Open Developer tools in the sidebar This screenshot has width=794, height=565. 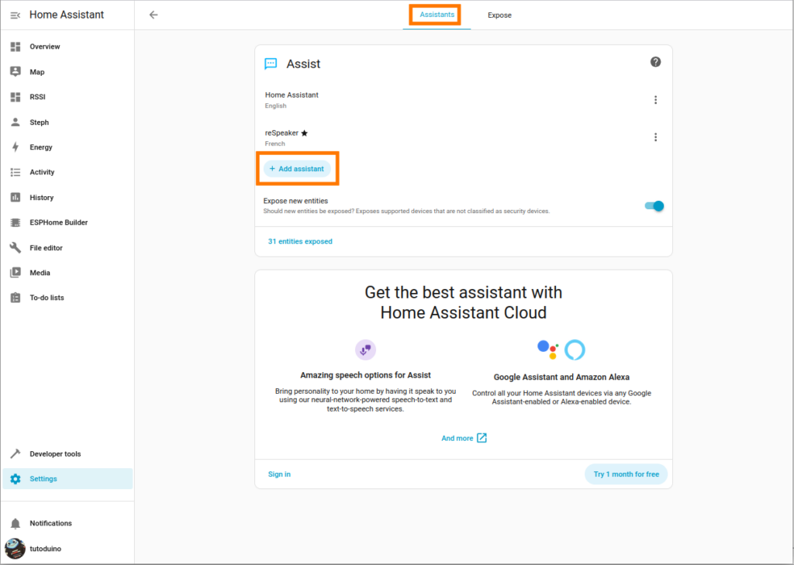(x=54, y=453)
